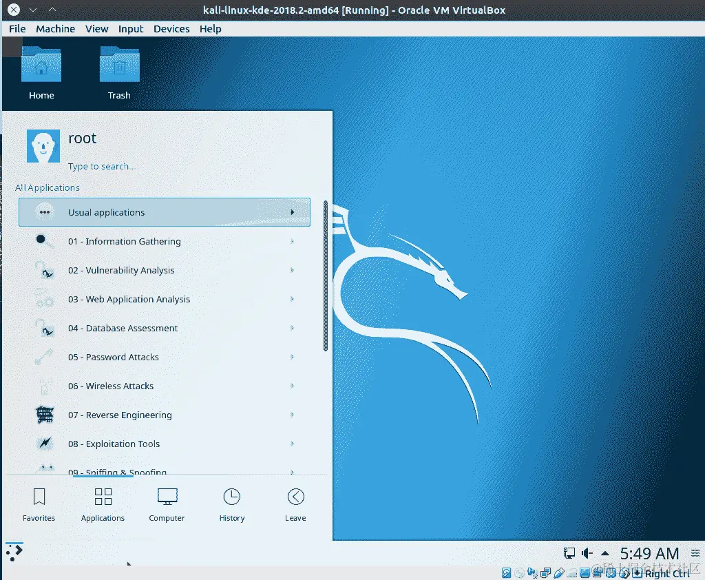Expand 03 - Web Application Analysis arrow

292,299
